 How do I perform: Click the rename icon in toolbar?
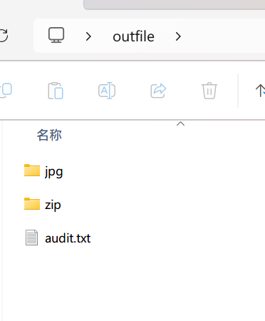107,91
